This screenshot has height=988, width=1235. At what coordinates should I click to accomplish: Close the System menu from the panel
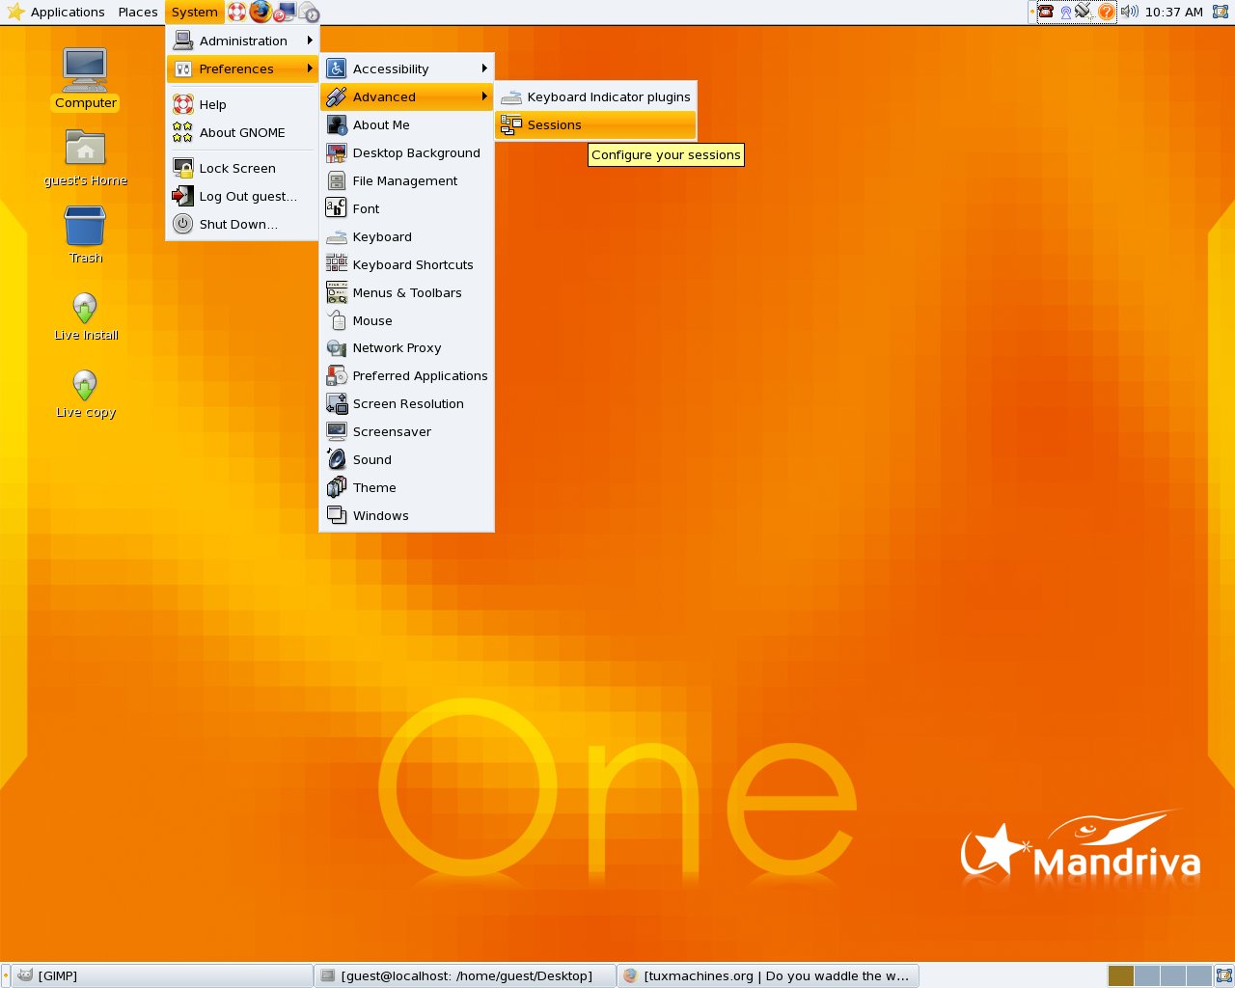pyautogui.click(x=195, y=13)
